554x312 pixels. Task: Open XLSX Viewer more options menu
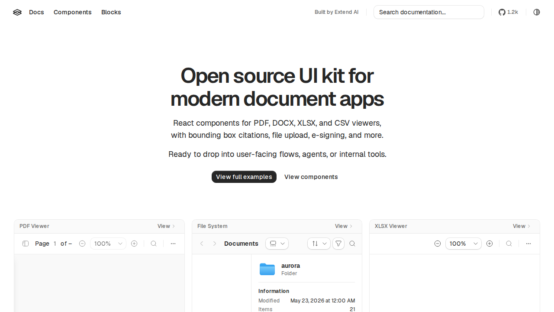(x=528, y=244)
